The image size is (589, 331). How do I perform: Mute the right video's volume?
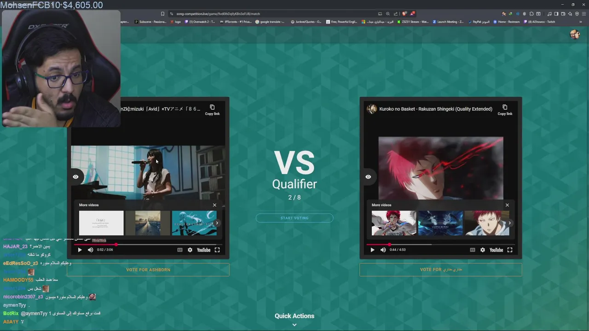click(x=383, y=250)
